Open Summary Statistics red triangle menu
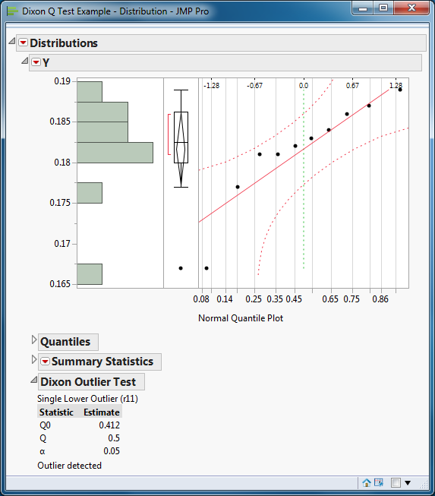The image size is (435, 496). point(46,362)
